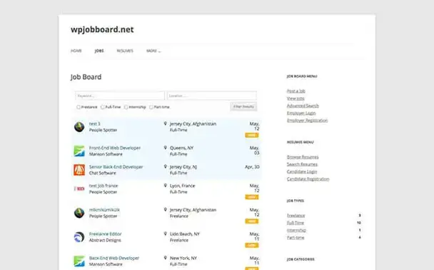The image size is (434, 270).
Task: Click the View Jobs sidebar link
Action: (296, 99)
